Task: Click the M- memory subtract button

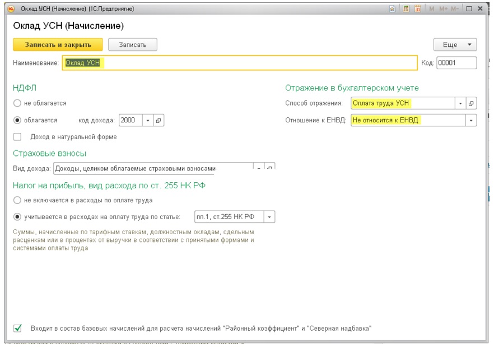Action: tap(455, 9)
